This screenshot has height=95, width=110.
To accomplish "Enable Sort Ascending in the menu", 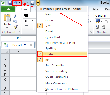I will (x=62, y=65).
